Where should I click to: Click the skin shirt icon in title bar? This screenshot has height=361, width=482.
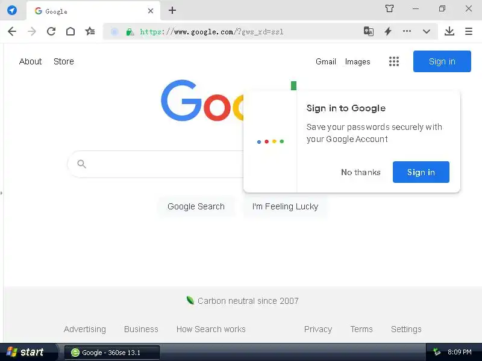tap(389, 8)
